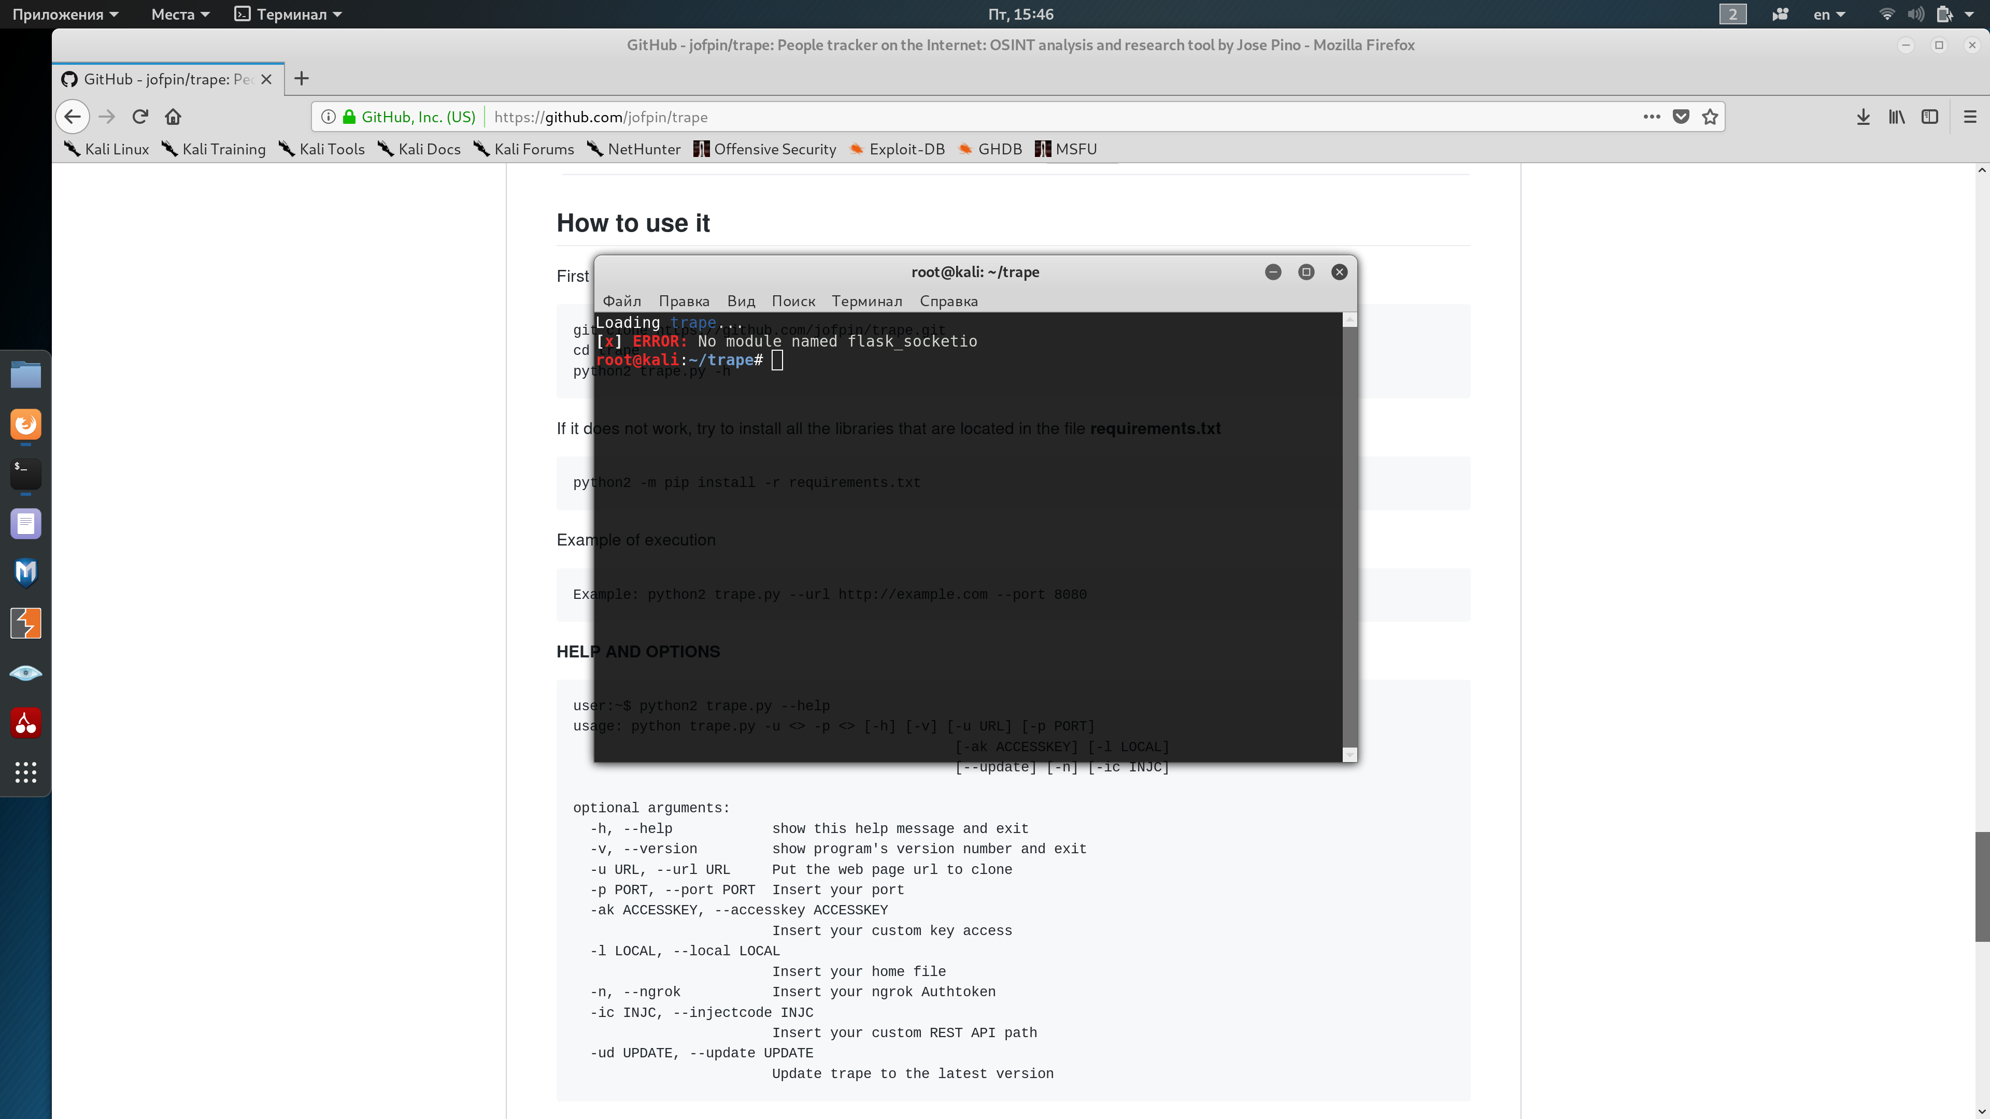The width and height of the screenshot is (1990, 1119).
Task: Open new Firefox tab plus button
Action: 301,79
